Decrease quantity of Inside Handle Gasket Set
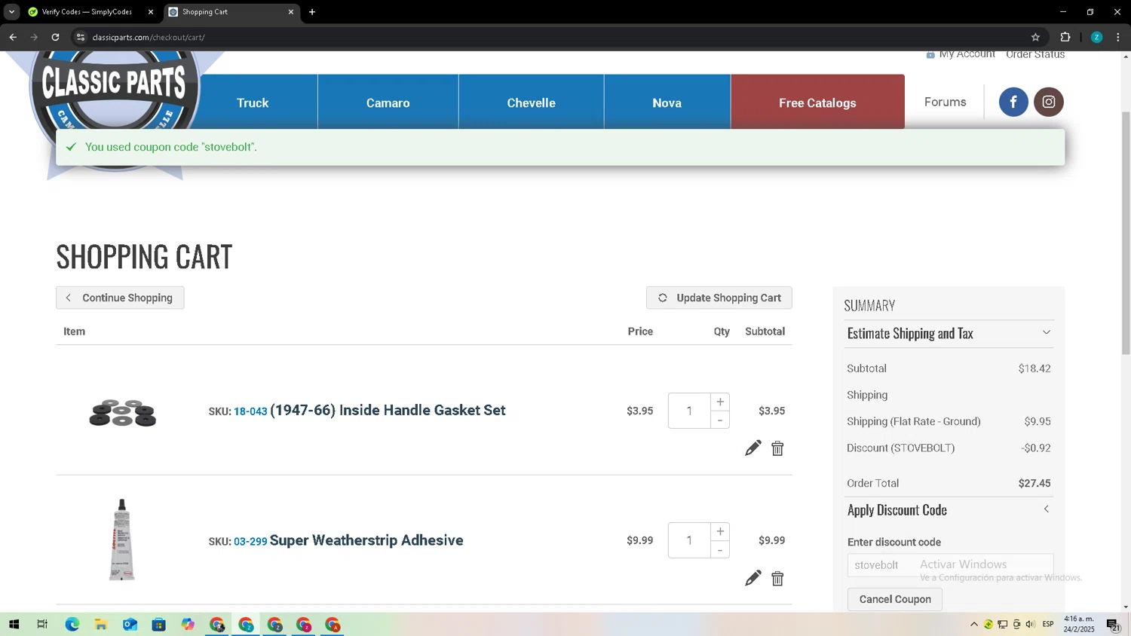The image size is (1131, 636). pyautogui.click(x=720, y=420)
